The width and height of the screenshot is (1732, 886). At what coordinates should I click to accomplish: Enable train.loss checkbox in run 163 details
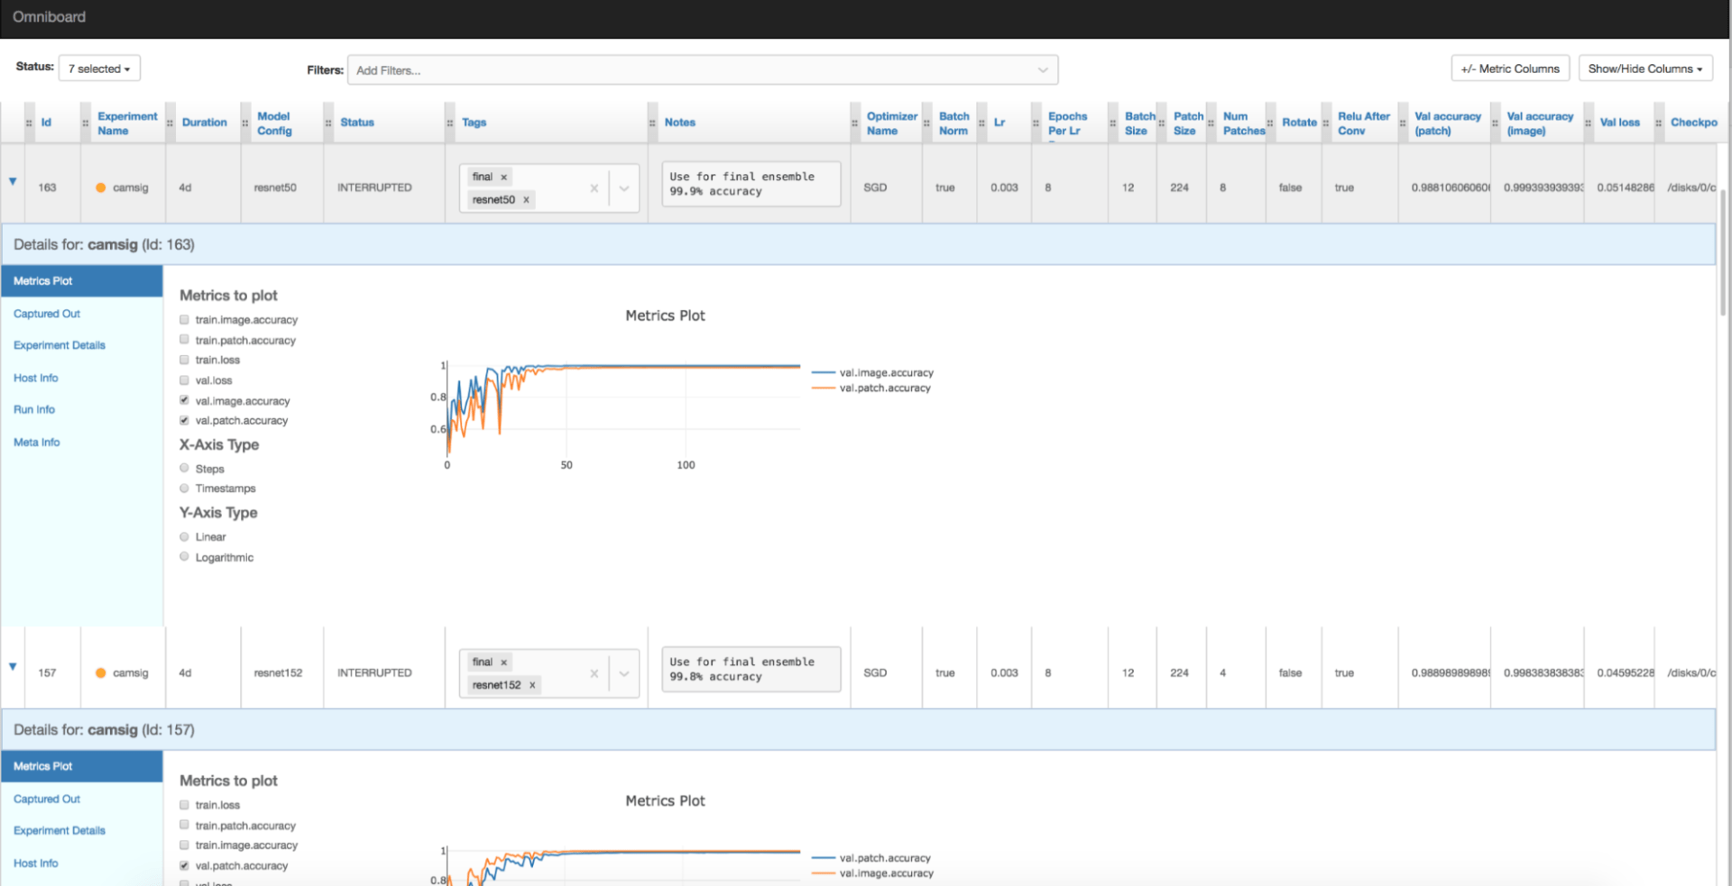(x=184, y=360)
